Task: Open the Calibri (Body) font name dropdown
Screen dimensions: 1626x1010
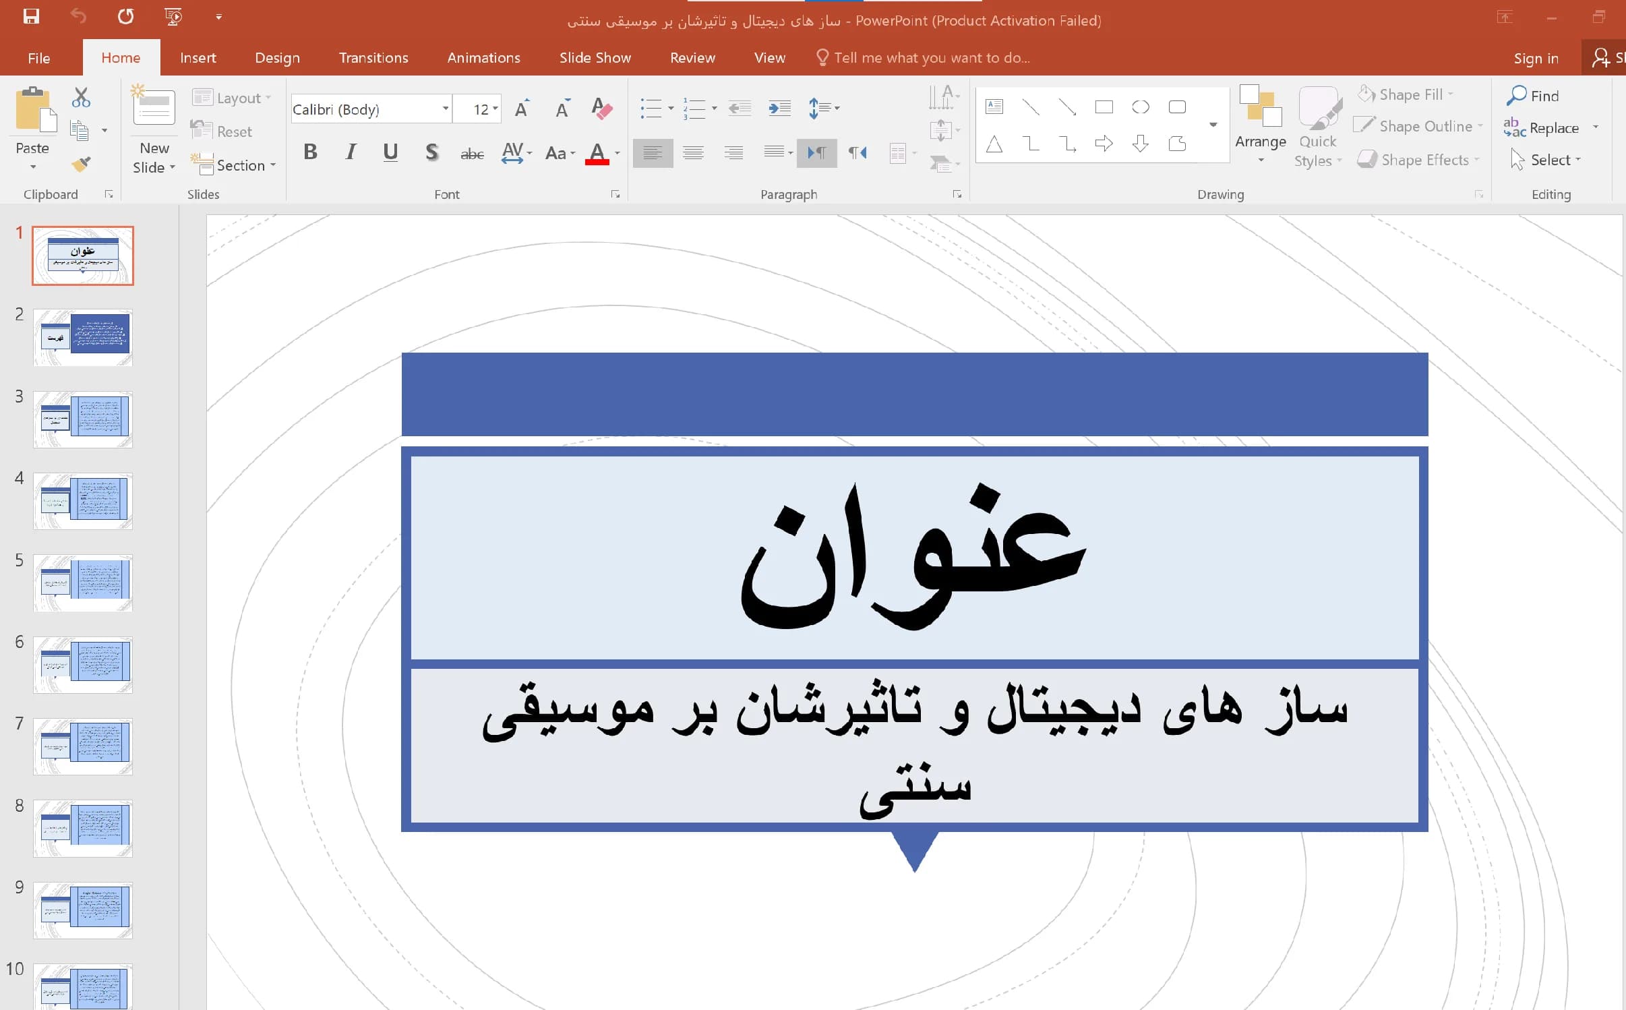Action: (446, 109)
